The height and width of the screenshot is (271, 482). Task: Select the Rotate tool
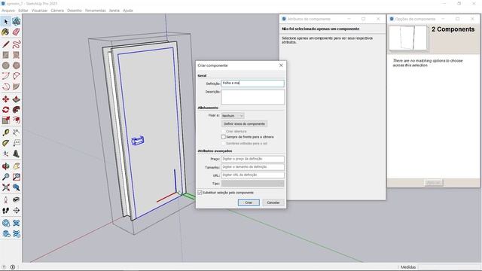[6, 110]
